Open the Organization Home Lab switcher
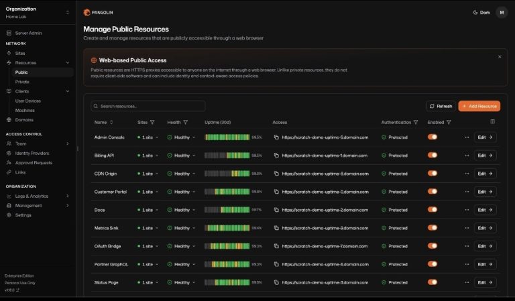Image resolution: width=515 pixels, height=301 pixels. (x=38, y=13)
